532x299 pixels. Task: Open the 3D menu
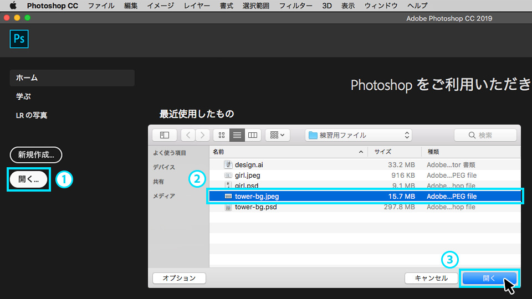click(327, 6)
